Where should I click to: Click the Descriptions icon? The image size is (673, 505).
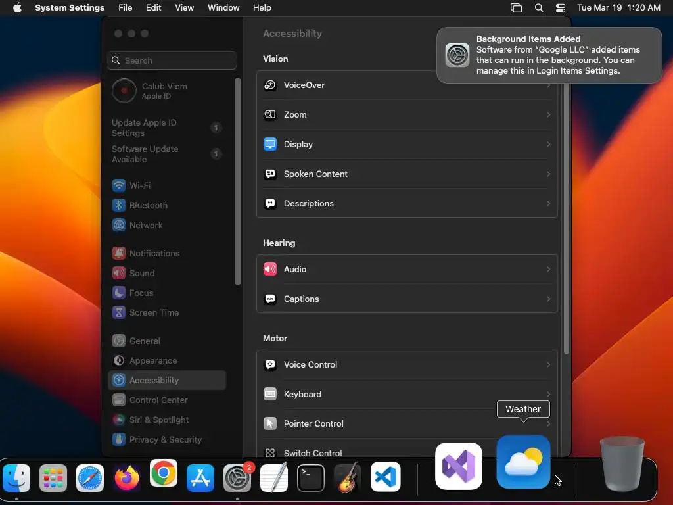269,204
